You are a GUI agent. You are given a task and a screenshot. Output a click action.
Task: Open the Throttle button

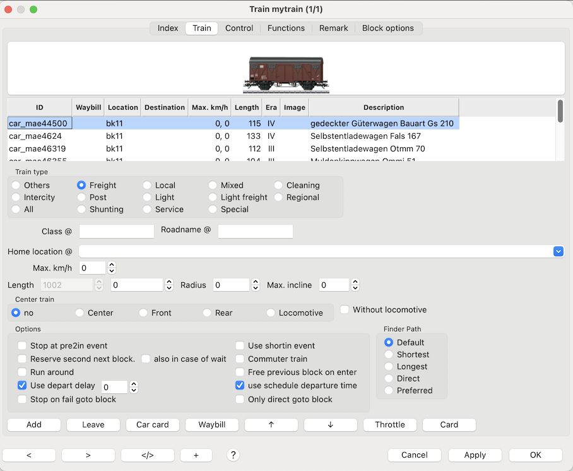pyautogui.click(x=389, y=424)
